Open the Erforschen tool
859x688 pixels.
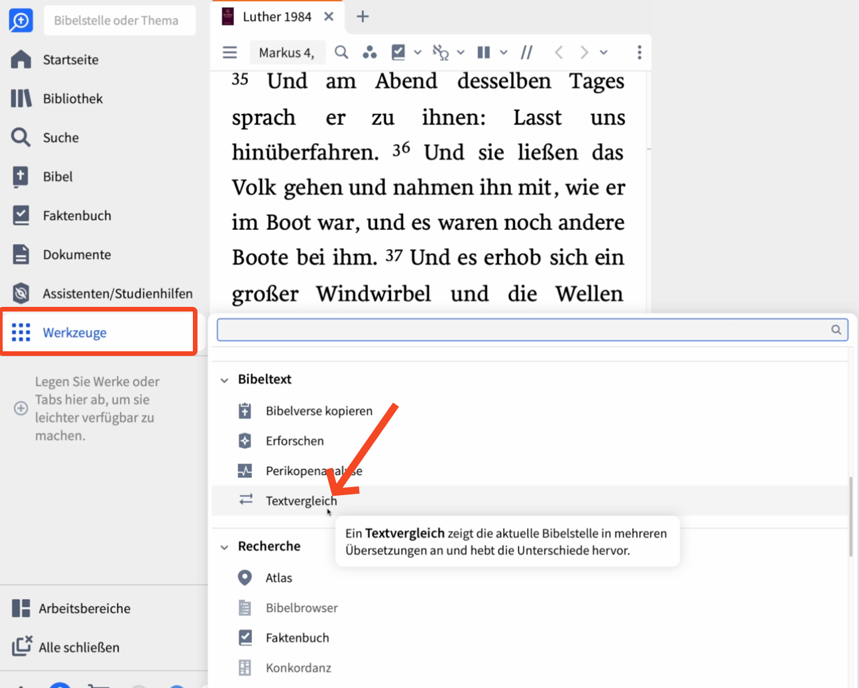294,440
